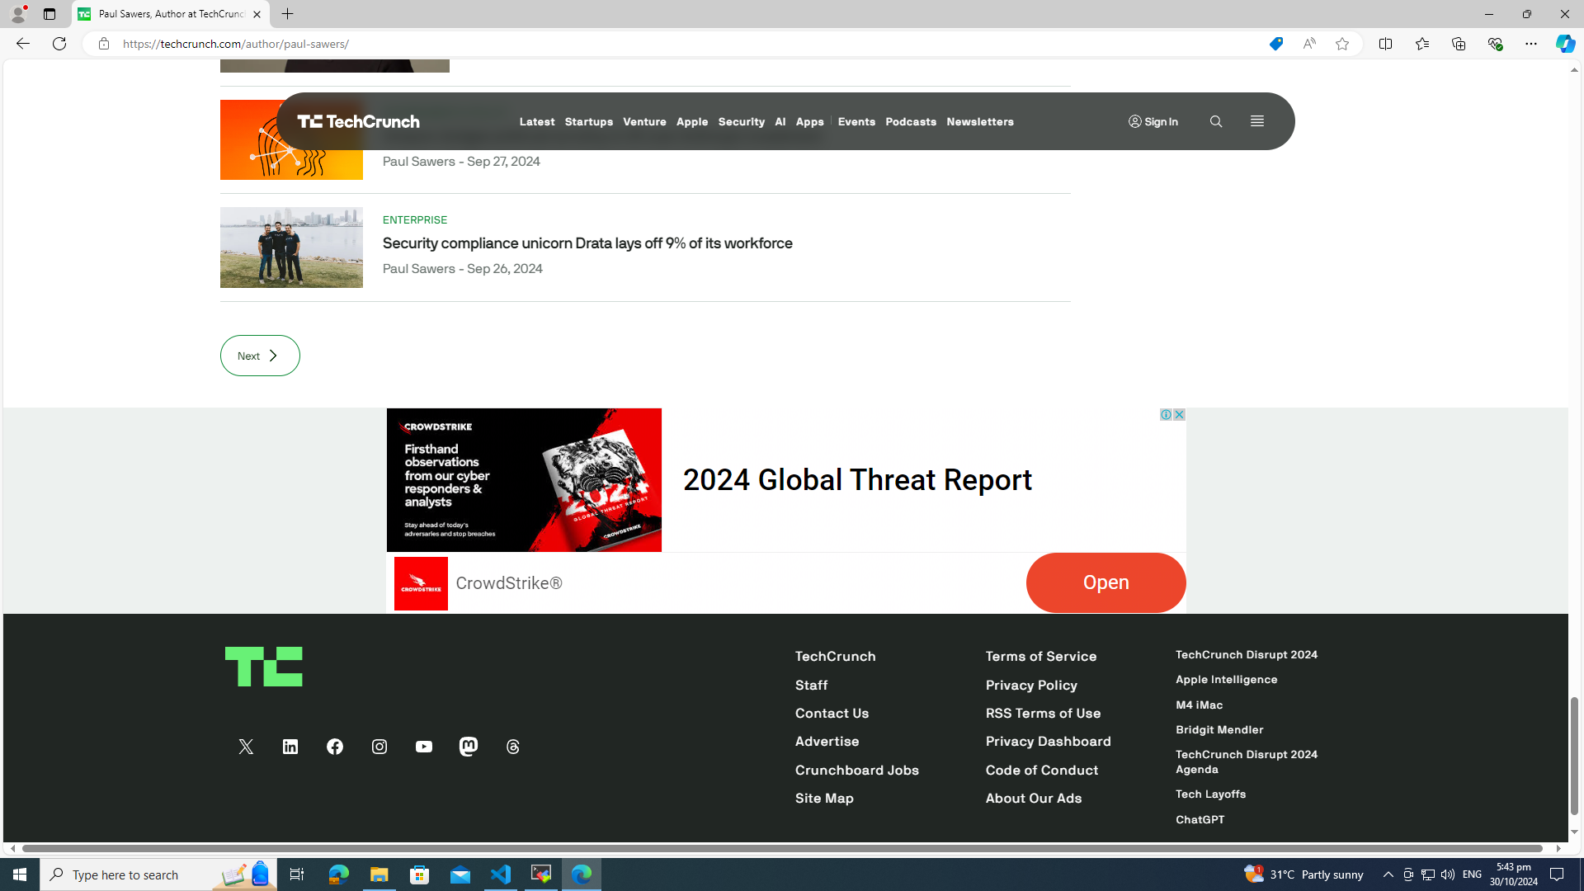Open Terms of Service footer link

tap(1040, 657)
